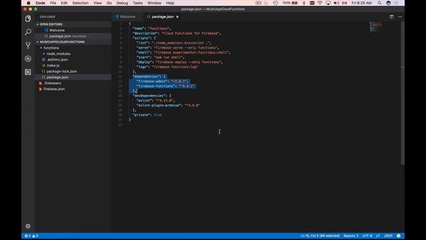426x240 pixels.
Task: Change indentation via Spaces: 2
Action: pos(351,235)
